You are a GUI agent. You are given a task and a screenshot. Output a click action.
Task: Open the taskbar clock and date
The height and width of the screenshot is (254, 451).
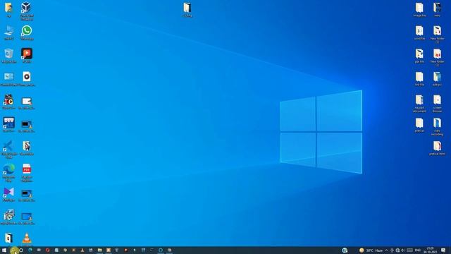pyautogui.click(x=431, y=250)
